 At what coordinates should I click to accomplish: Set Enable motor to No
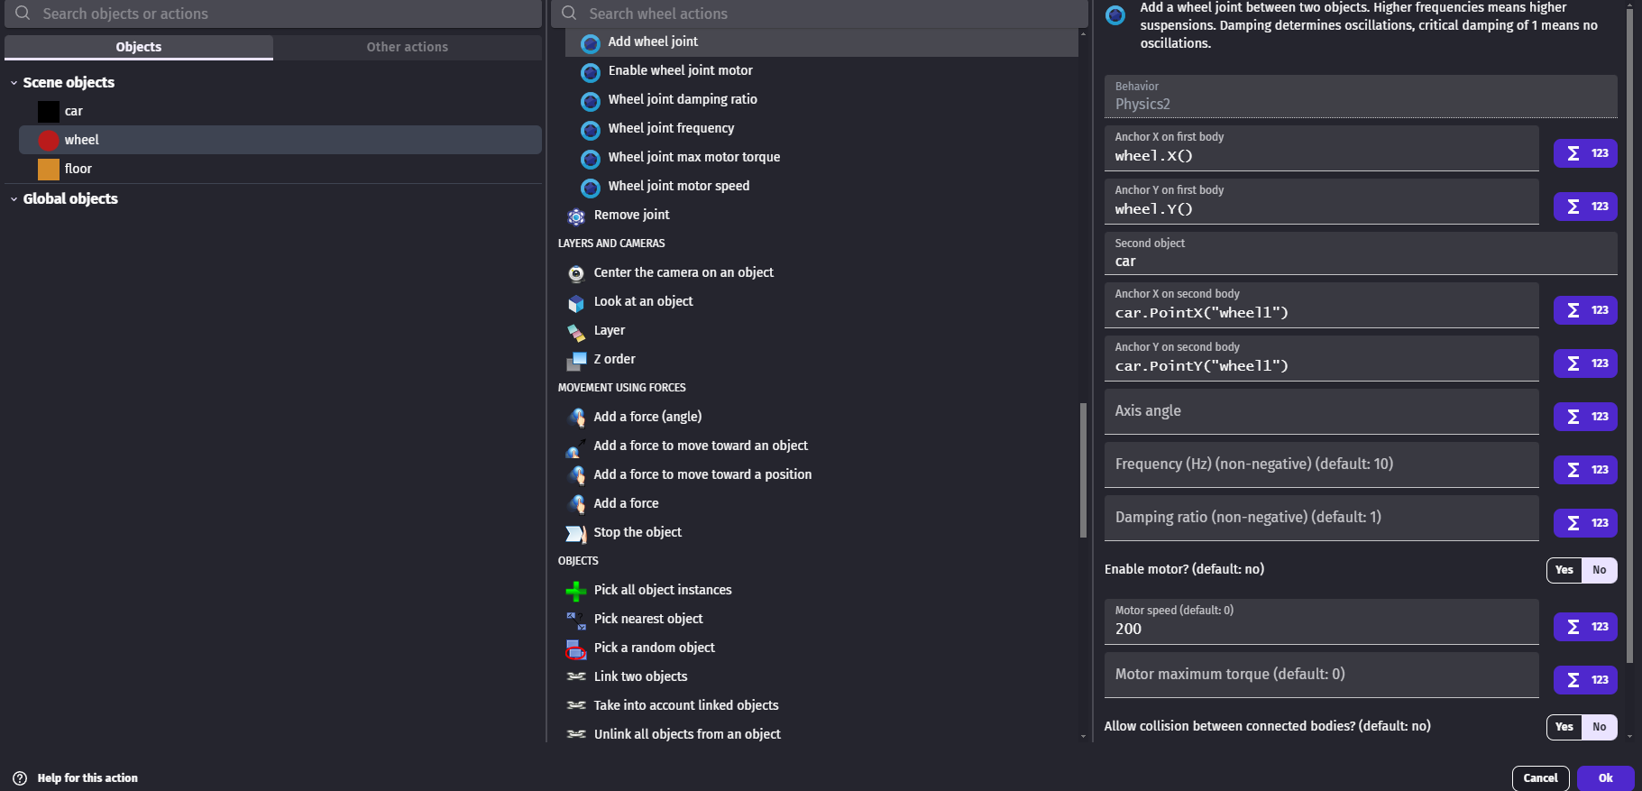tap(1600, 570)
